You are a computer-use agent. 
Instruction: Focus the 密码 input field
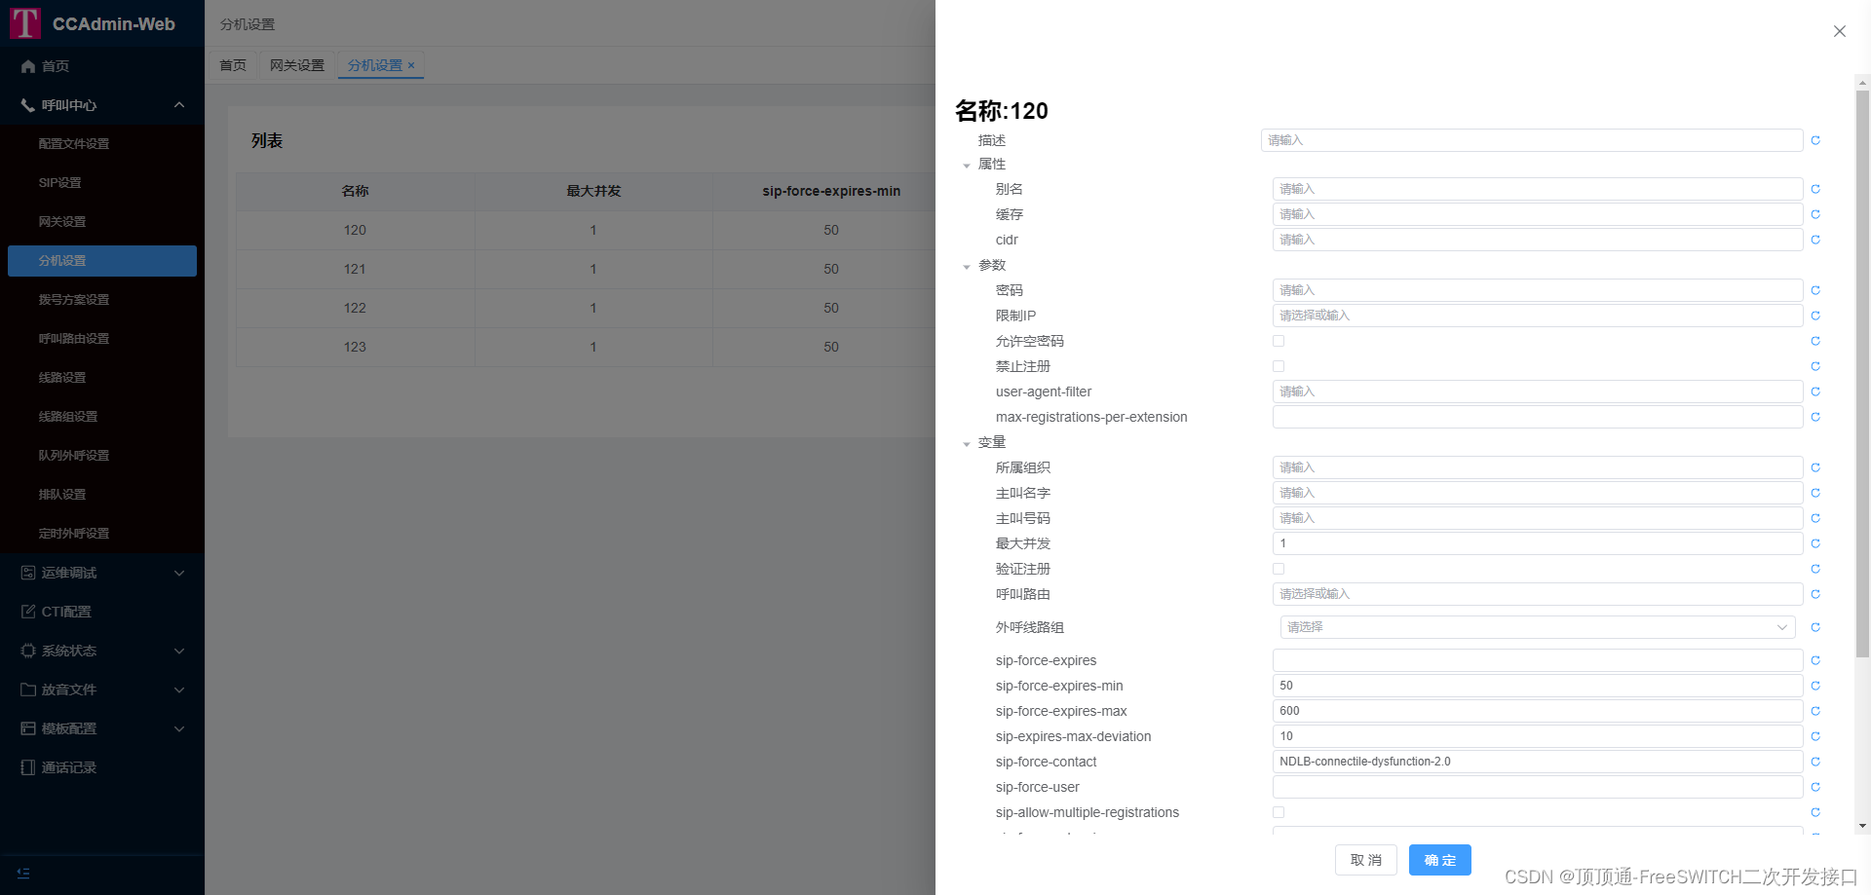(x=1537, y=290)
